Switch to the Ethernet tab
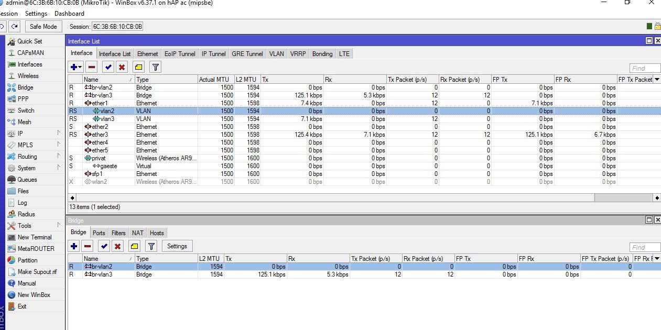This screenshot has width=661, height=330. (x=148, y=54)
